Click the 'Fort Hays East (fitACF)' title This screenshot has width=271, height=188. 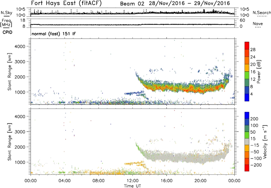pyautogui.click(x=66, y=3)
